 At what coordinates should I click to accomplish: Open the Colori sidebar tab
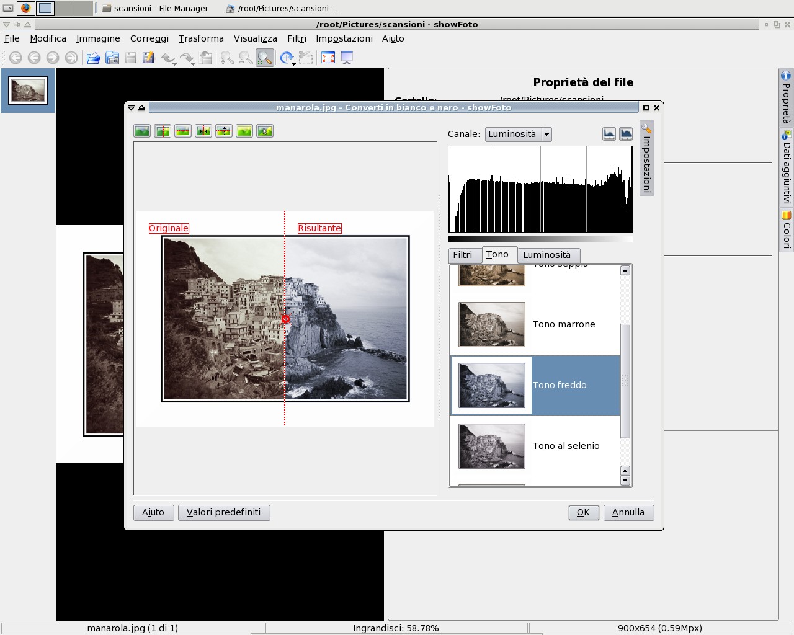tap(787, 230)
